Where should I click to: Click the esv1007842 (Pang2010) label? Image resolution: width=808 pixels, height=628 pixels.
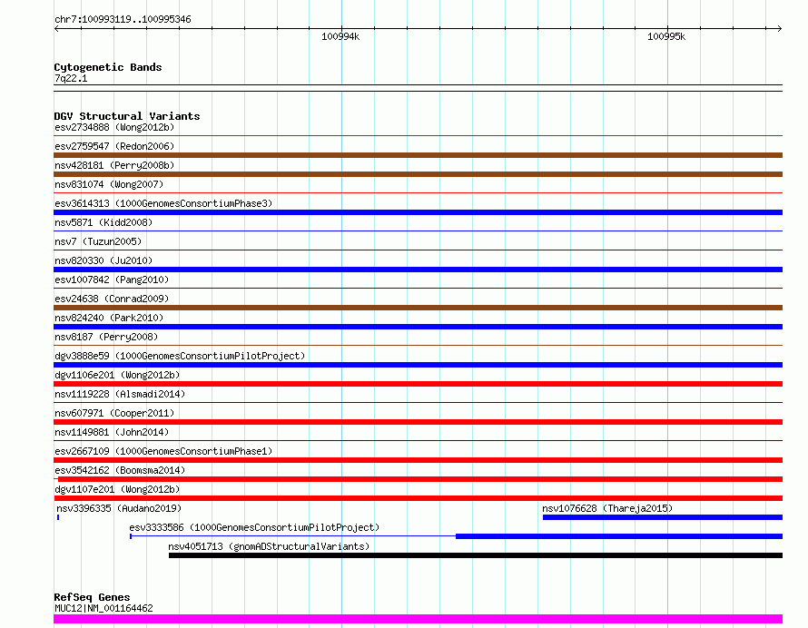112,280
